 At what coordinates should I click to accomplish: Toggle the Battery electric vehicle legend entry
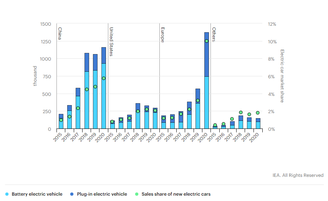[34, 194]
